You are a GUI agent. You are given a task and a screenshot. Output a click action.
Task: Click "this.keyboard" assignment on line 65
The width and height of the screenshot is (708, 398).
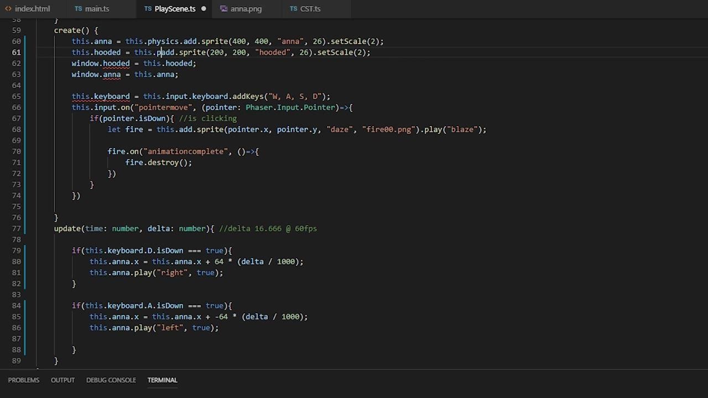pyautogui.click(x=101, y=97)
